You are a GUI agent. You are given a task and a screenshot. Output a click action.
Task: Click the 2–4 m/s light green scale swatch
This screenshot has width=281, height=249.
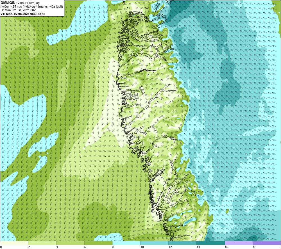(x=42, y=243)
